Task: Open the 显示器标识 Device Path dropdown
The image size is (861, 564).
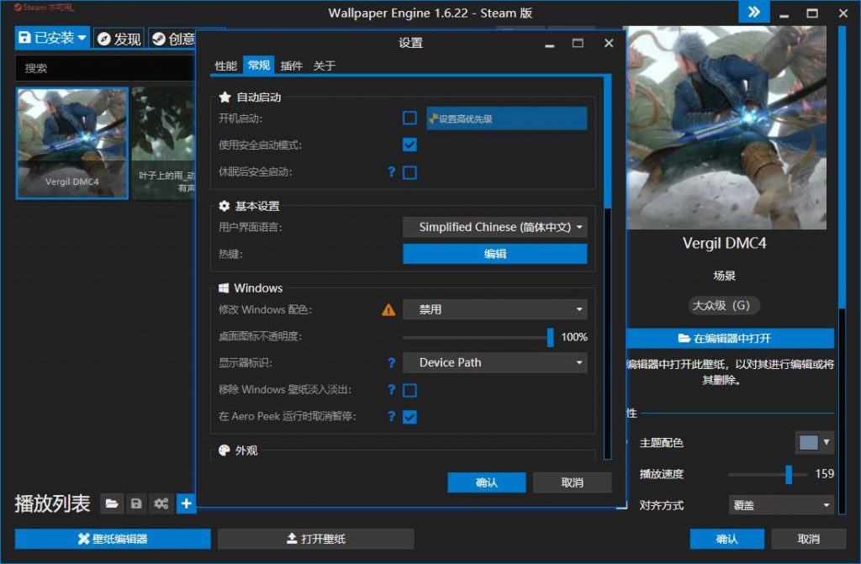Action: coord(494,362)
